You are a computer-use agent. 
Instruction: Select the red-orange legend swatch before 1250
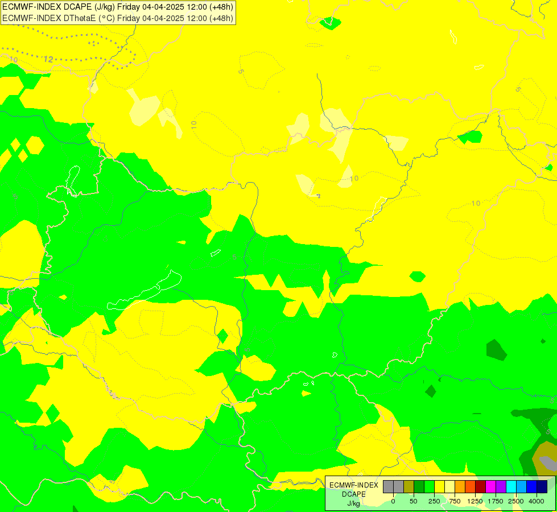(470, 487)
